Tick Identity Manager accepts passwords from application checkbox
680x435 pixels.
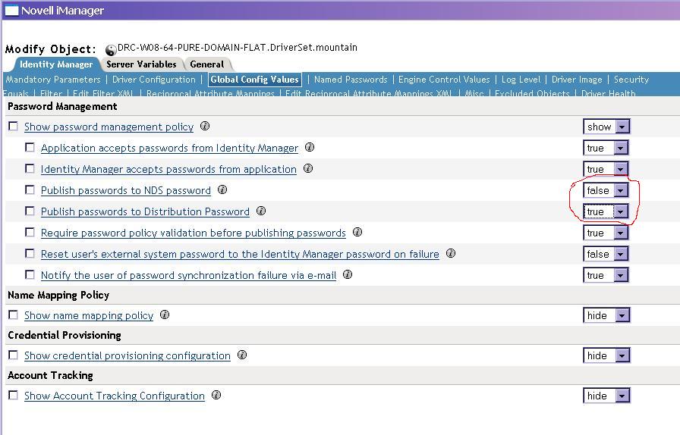(30, 168)
